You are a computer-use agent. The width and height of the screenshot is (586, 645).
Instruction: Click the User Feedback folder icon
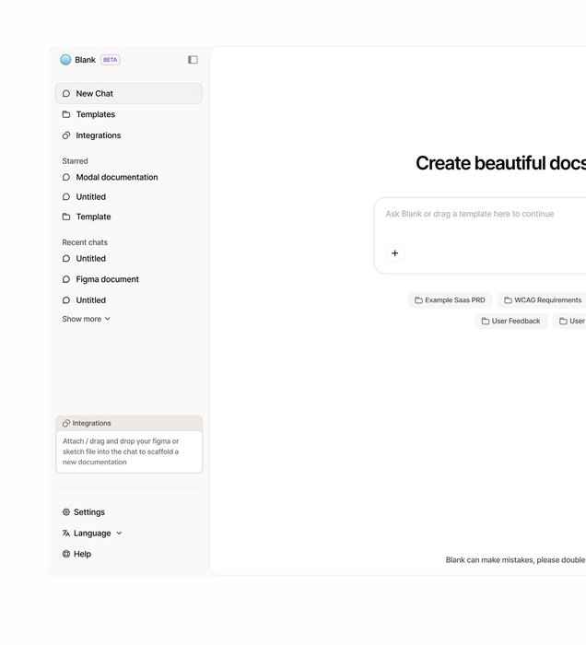pyautogui.click(x=486, y=321)
